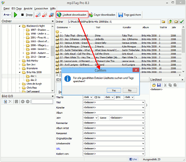
Task: Click the Facebook Like button in status bar
Action: (133, 159)
